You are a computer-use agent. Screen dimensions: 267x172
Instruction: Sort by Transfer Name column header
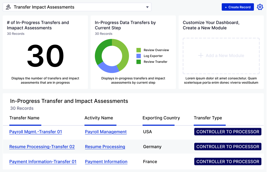[24, 118]
